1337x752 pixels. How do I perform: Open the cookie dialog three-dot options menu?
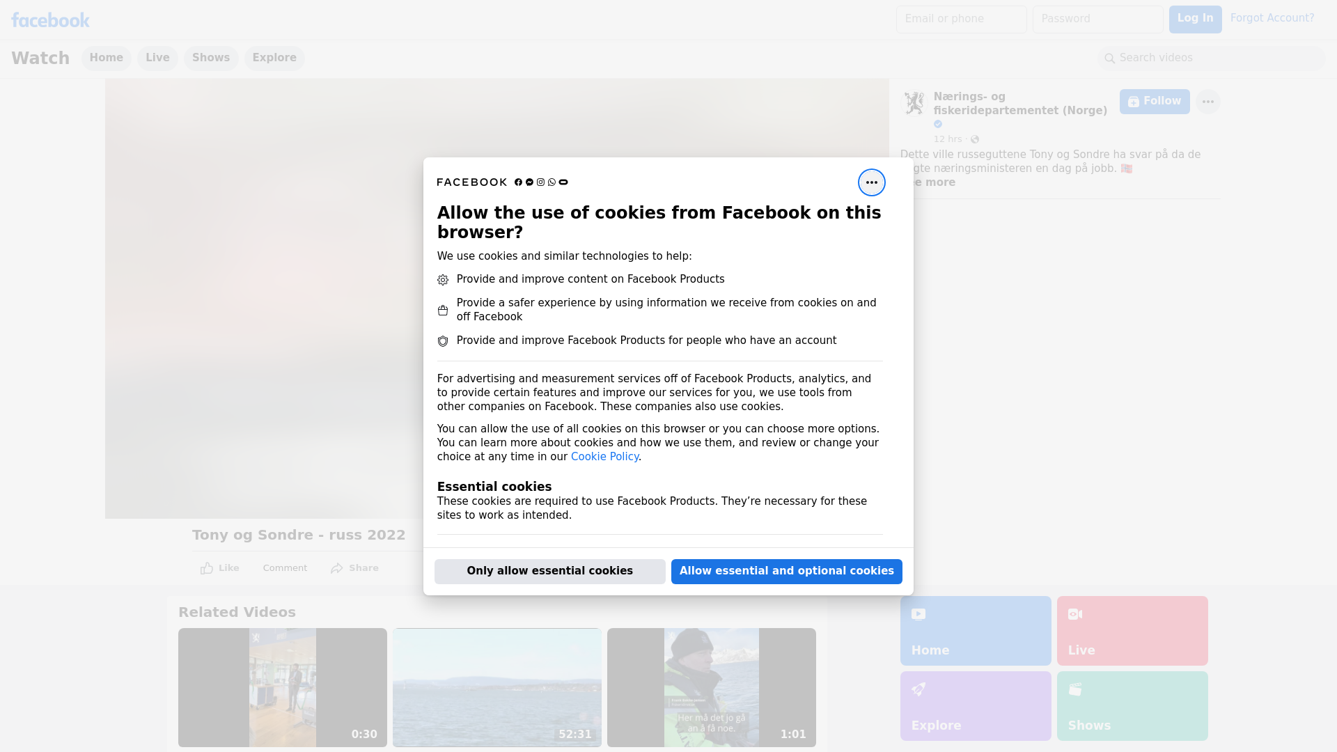871,182
